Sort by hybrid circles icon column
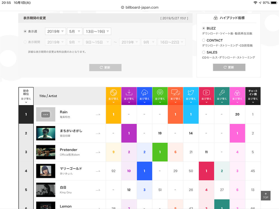 [x=237, y=96]
